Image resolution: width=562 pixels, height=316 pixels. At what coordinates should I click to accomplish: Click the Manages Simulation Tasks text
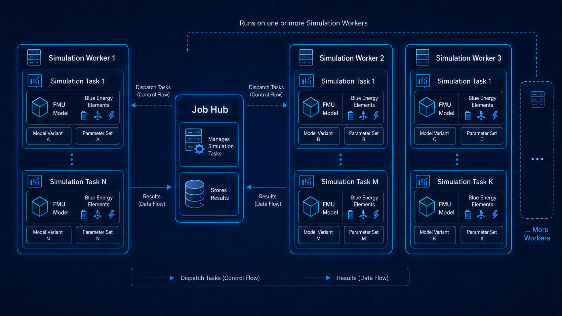(221, 146)
